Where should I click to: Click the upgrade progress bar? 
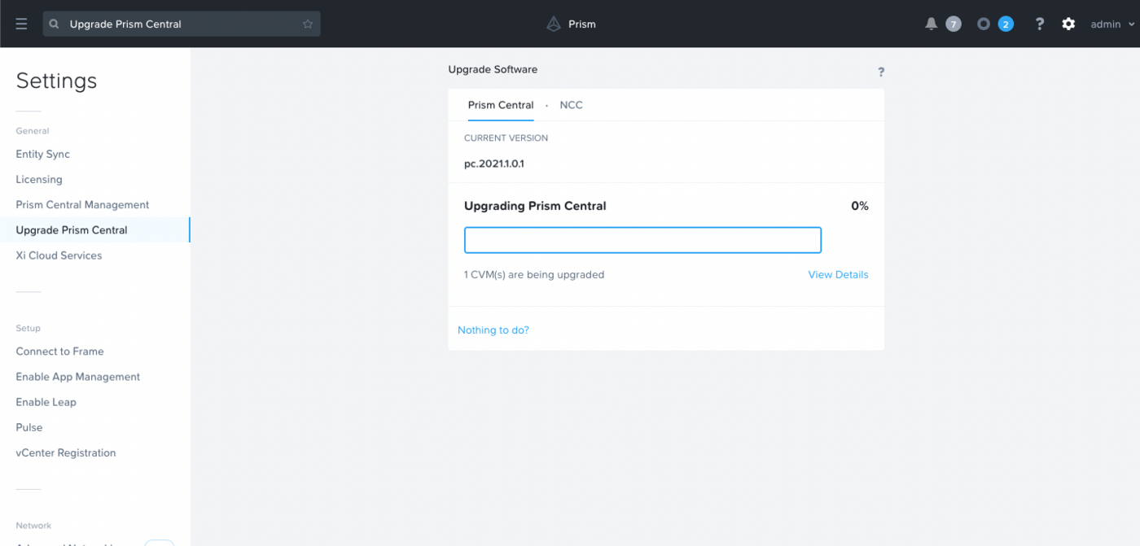pyautogui.click(x=642, y=240)
